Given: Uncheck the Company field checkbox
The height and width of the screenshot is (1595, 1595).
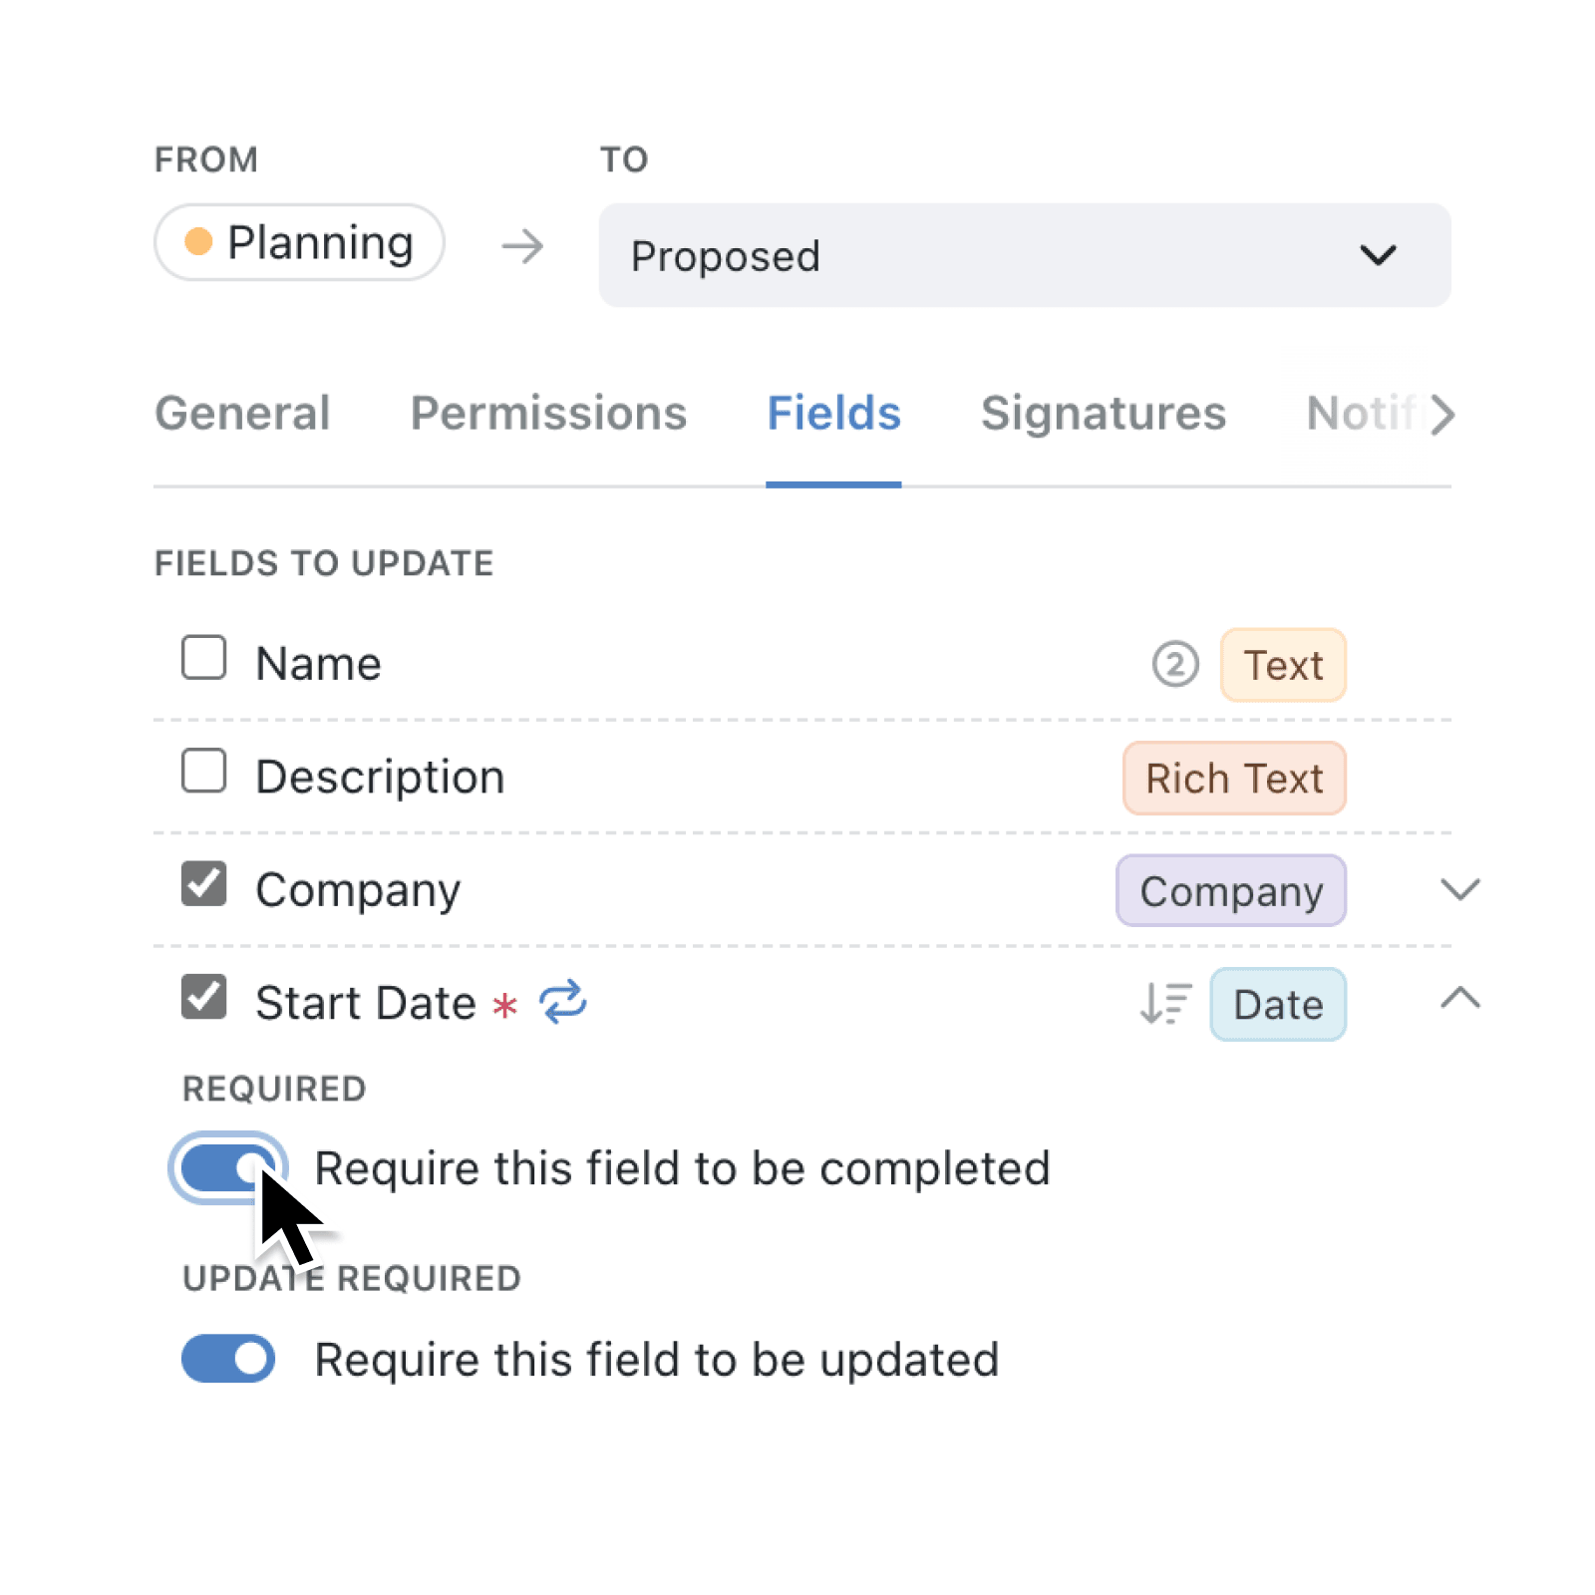Looking at the screenshot, I should [204, 884].
